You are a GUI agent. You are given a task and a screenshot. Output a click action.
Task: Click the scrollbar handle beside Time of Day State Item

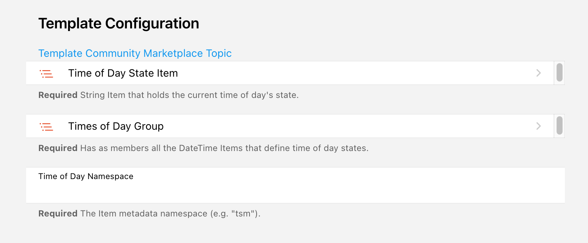pos(559,73)
